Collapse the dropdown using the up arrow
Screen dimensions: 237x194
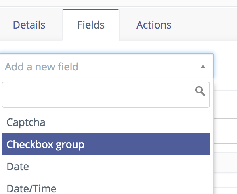pos(203,67)
